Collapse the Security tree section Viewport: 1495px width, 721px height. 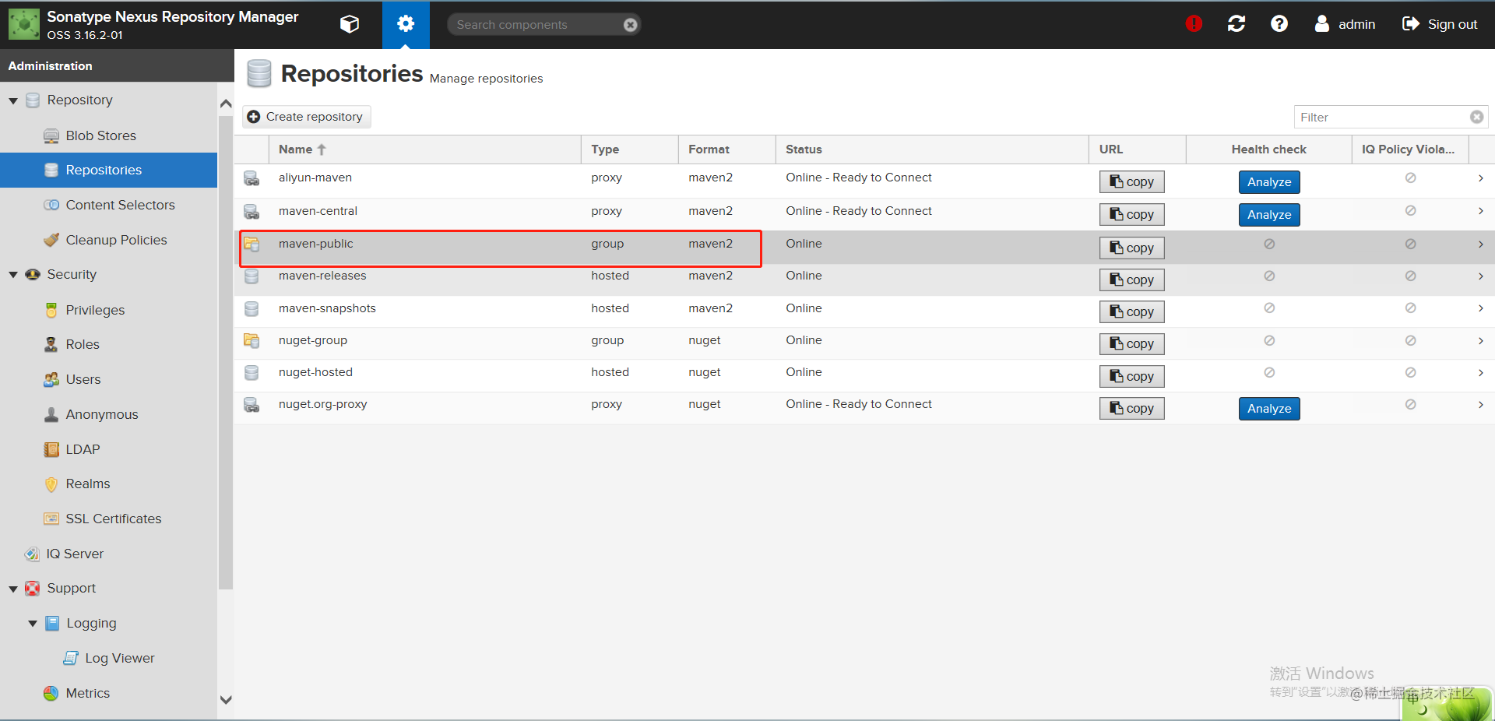point(13,275)
